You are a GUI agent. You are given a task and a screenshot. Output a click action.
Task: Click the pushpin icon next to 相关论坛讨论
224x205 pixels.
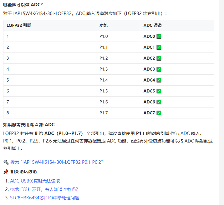click(6, 172)
